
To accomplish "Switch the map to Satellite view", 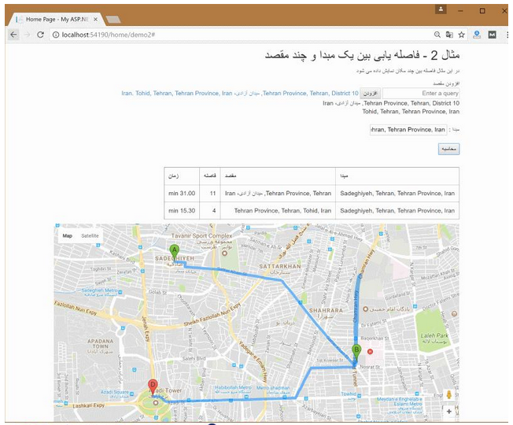I will click(90, 235).
